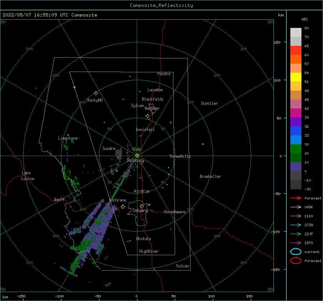This screenshot has height=301, width=323.
Task: Click the Calgary city label
Action: [x=140, y=210]
